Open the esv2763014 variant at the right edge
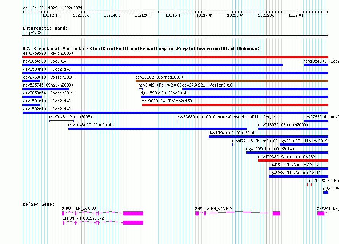Screen dimensions: 339x244 (x=316, y=121)
